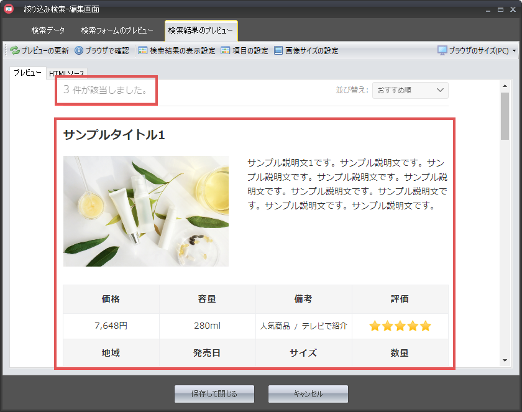Expand the ブラウザのサイズ(PC) dropdown

point(477,51)
